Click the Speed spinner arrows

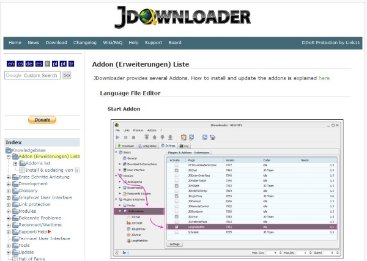tap(337, 252)
